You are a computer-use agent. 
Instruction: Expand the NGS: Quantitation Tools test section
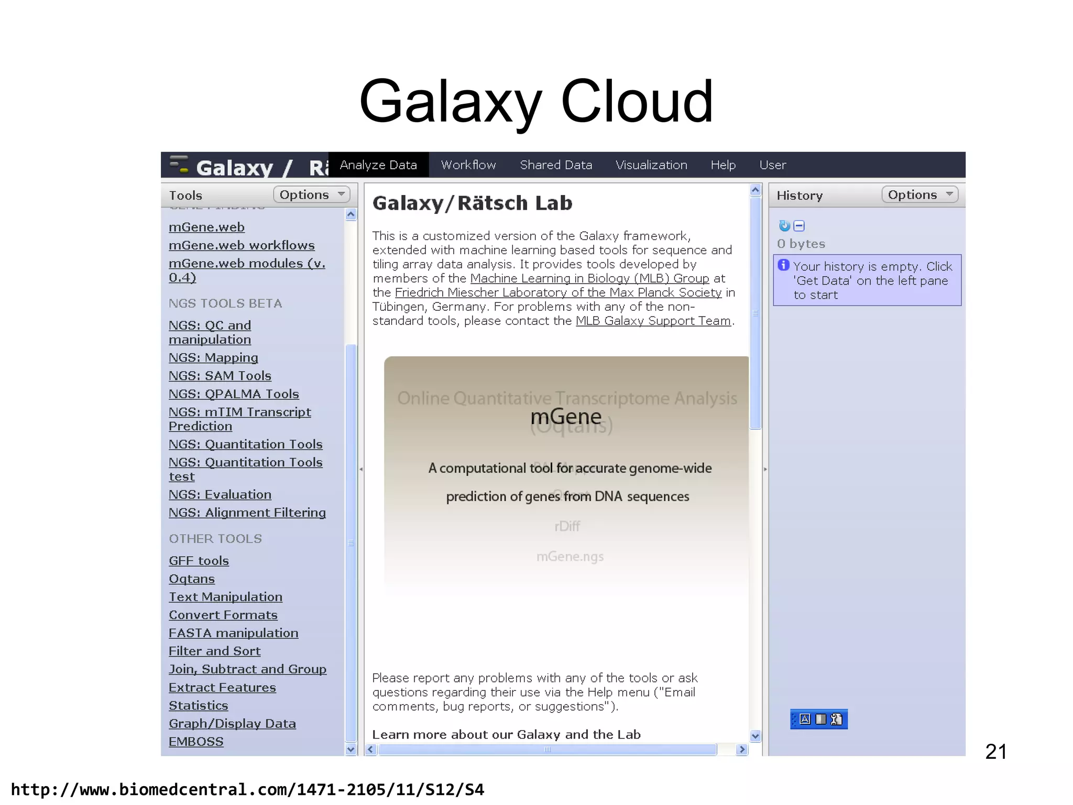pyautogui.click(x=245, y=470)
